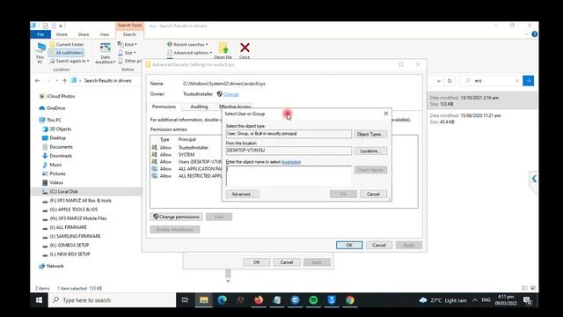
Task: Select the SYSTEM permission entry
Action: coord(186,155)
